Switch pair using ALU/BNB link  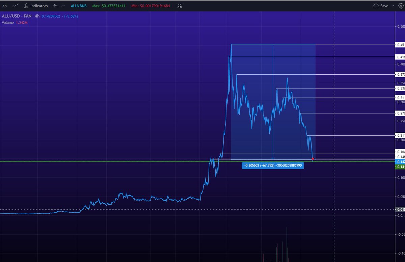pyautogui.click(x=78, y=6)
